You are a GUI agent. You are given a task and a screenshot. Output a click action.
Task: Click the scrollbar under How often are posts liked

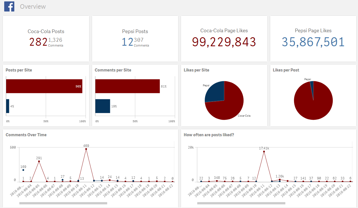click(241, 203)
